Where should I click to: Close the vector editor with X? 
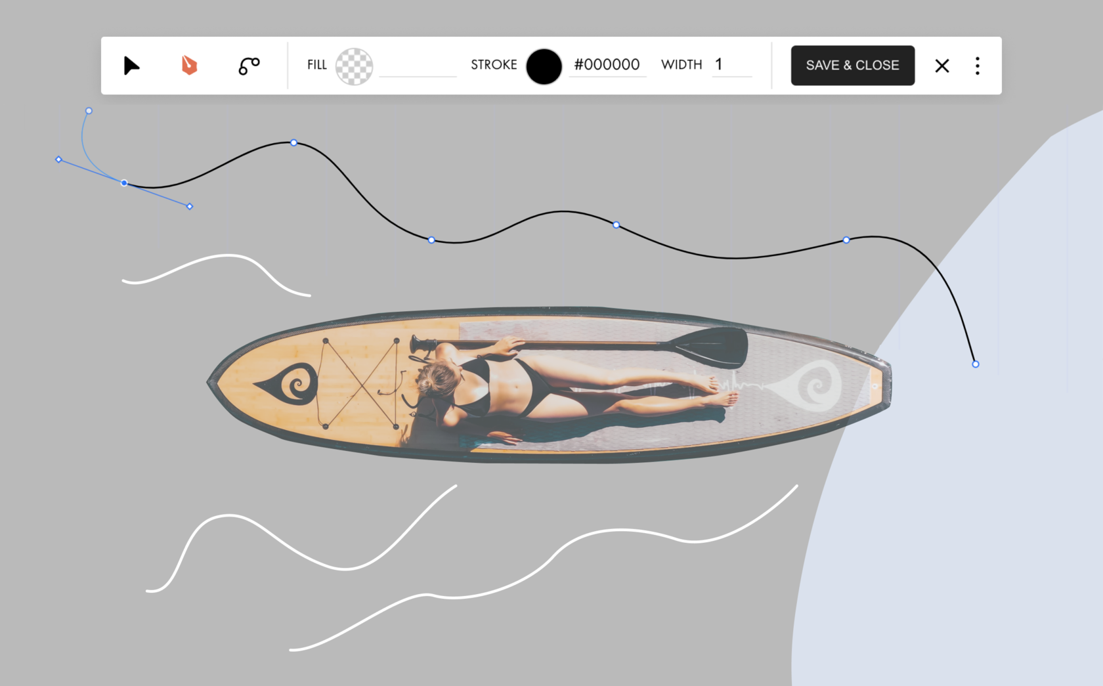click(942, 66)
